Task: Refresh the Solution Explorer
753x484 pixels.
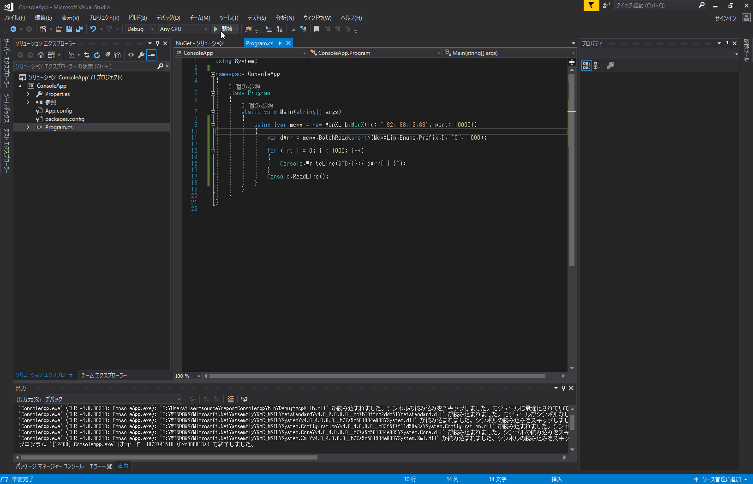Action: 97,55
